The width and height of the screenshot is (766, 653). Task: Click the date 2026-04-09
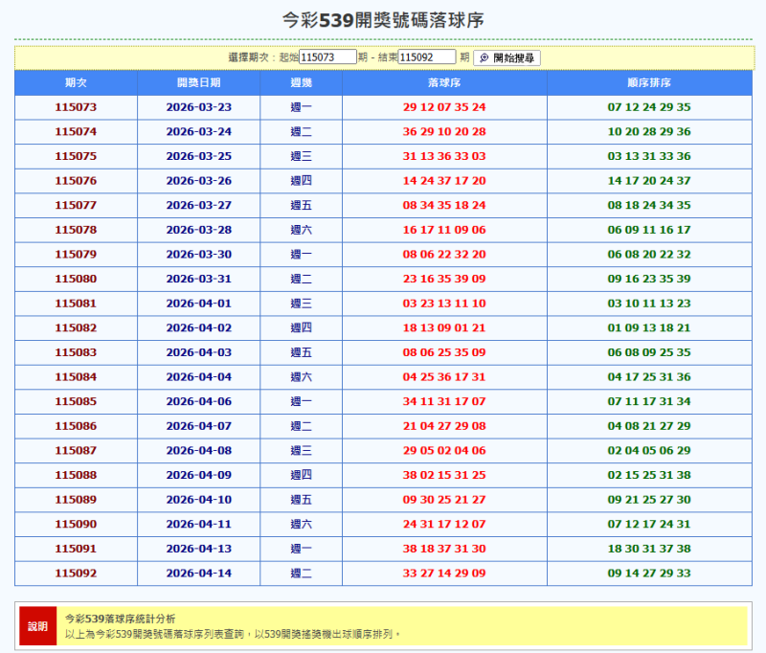coord(199,475)
